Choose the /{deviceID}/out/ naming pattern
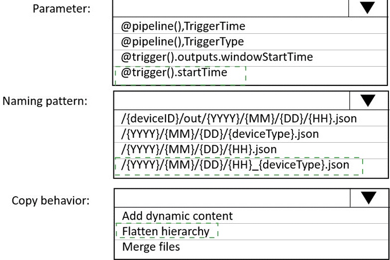 click(x=239, y=119)
